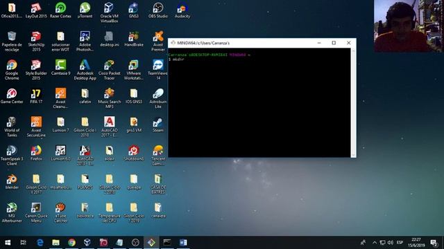The width and height of the screenshot is (444, 249).
Task: Launch Avast SecureLine shortcut
Action: coord(36,127)
